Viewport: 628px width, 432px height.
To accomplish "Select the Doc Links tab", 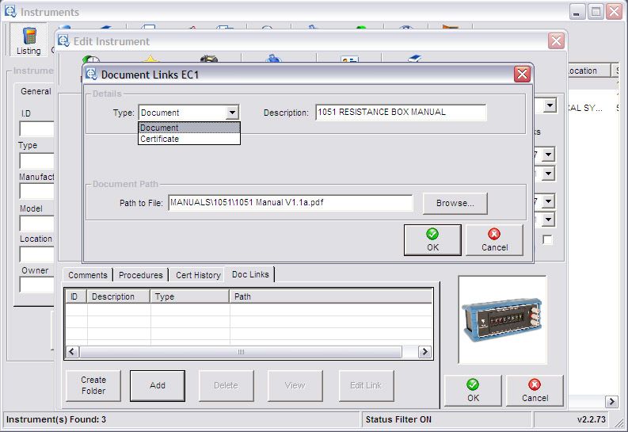I will coord(250,274).
